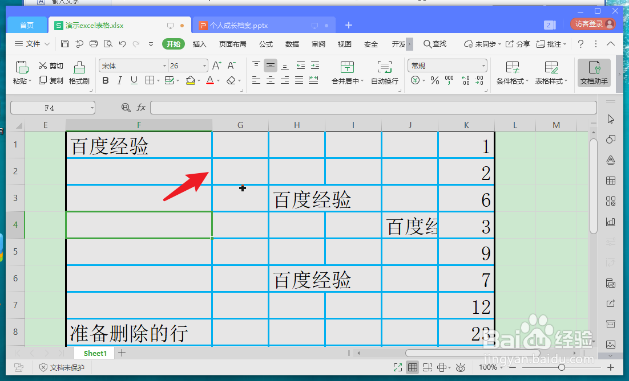This screenshot has height=381, width=629.
Task: Click the 访客登录 guest login button
Action: tap(593, 24)
